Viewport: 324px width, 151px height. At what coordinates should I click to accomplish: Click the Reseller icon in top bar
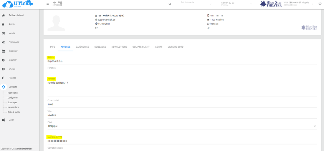[57, 4]
